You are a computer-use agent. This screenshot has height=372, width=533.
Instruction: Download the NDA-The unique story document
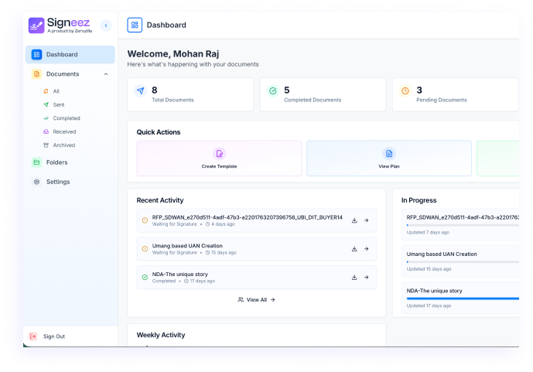(x=354, y=278)
